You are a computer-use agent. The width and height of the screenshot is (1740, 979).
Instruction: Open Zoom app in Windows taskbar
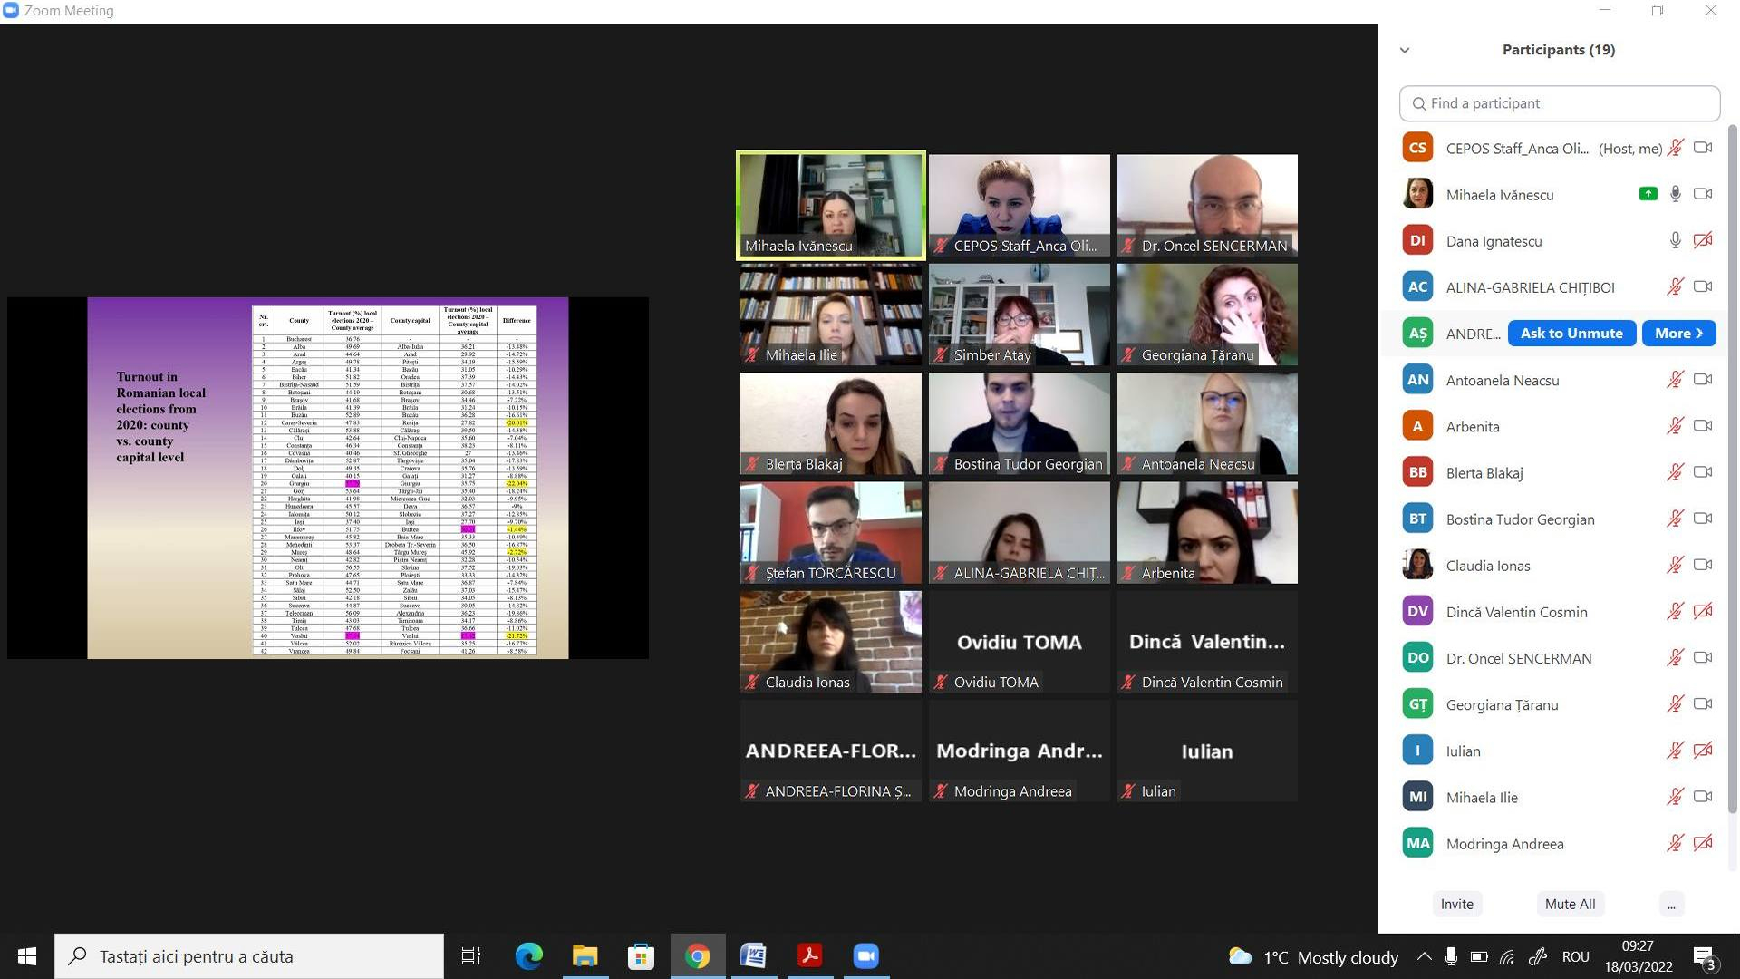(865, 956)
